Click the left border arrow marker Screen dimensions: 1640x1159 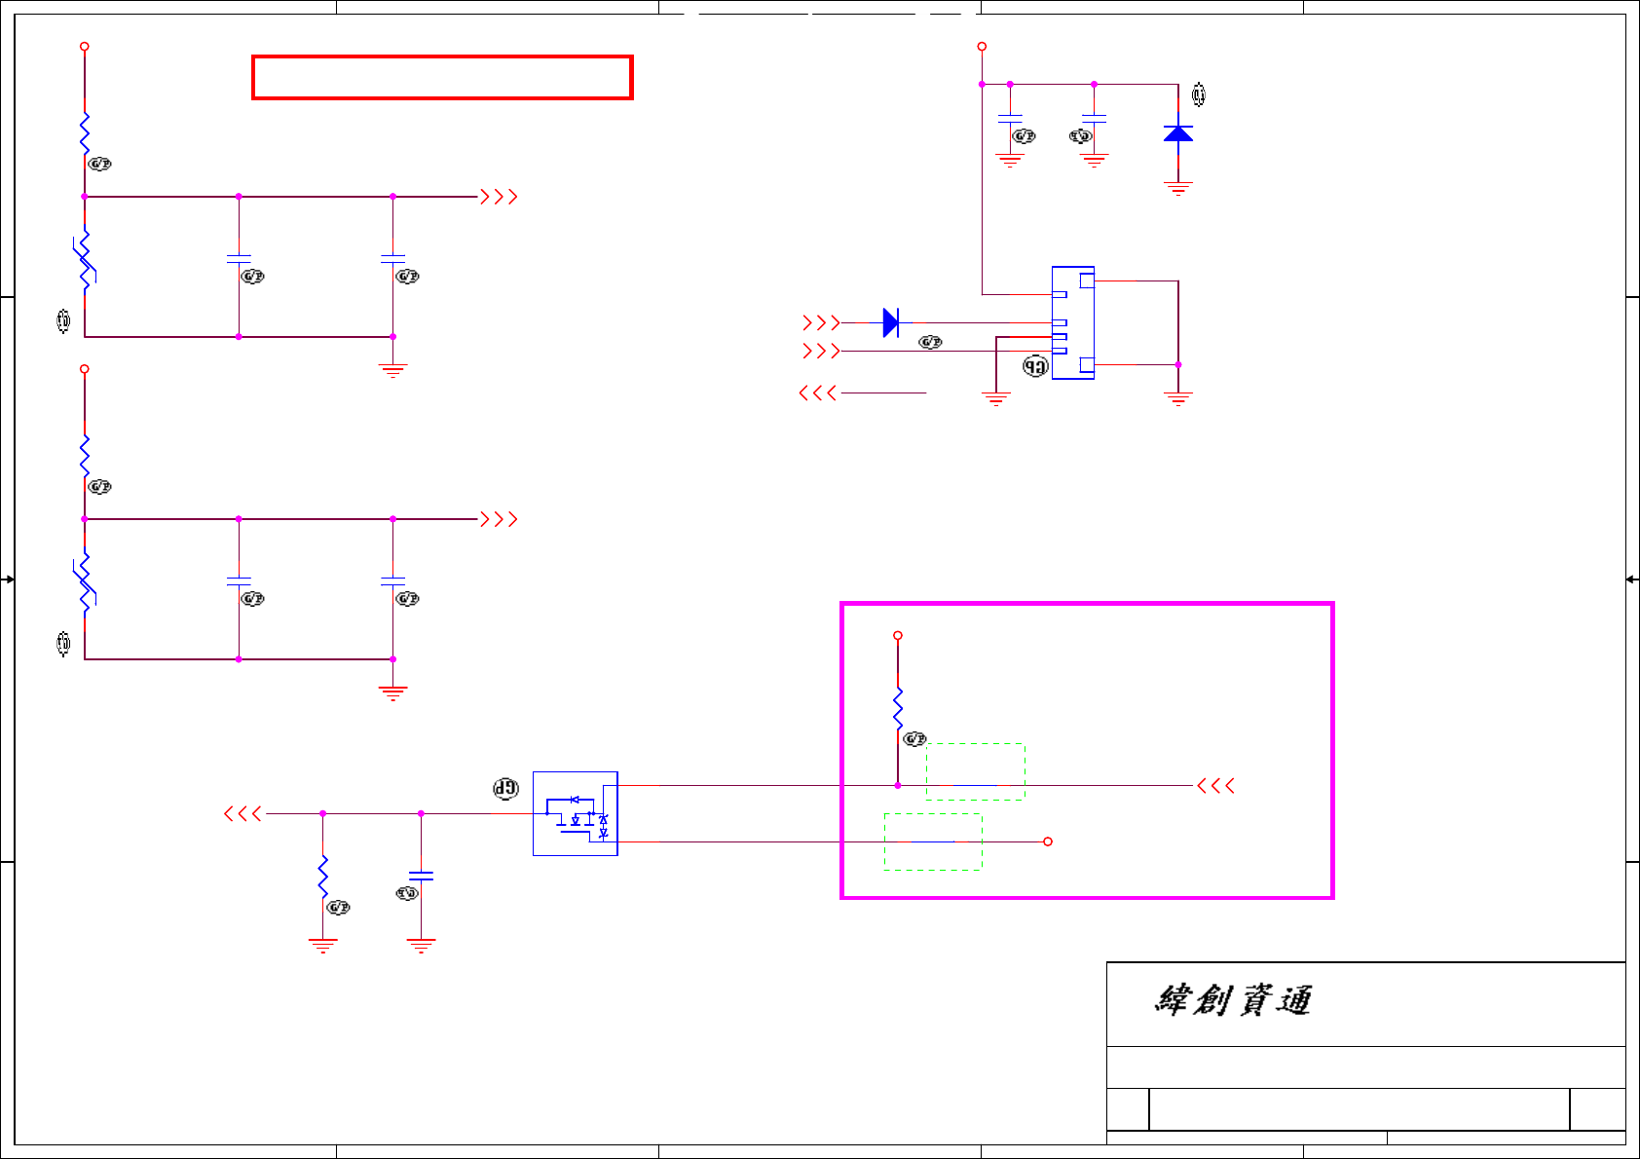(8, 579)
